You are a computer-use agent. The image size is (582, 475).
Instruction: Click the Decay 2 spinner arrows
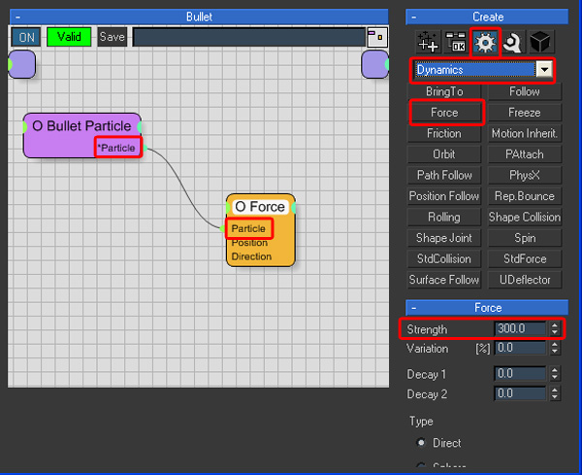[555, 393]
